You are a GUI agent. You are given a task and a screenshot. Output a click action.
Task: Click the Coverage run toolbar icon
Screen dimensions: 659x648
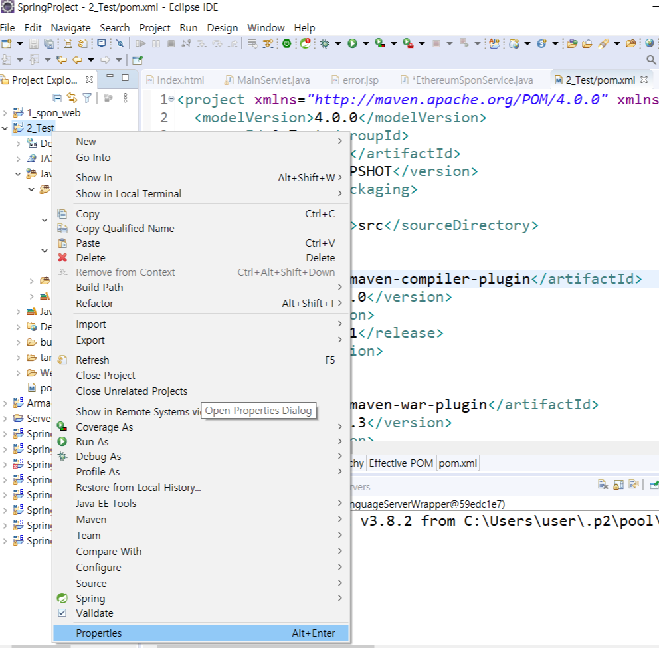point(381,43)
